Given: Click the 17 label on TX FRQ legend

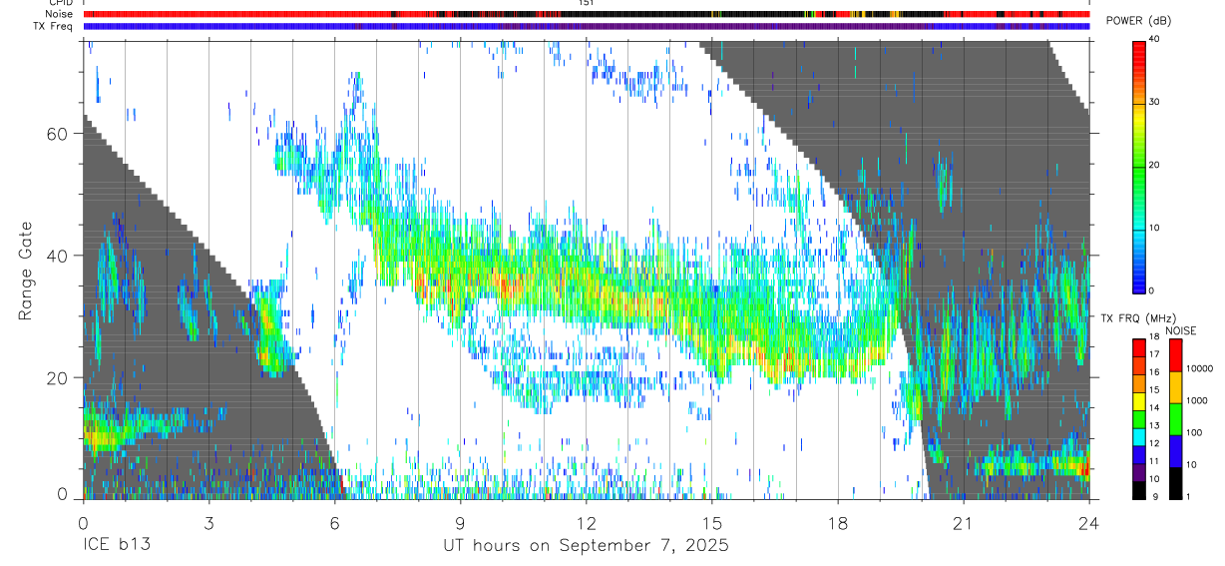Looking at the screenshot, I should click(x=1154, y=354).
